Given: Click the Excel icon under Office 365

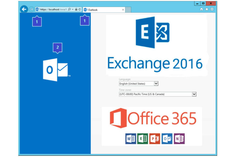Looking at the screenshot, I should click(x=143, y=139).
